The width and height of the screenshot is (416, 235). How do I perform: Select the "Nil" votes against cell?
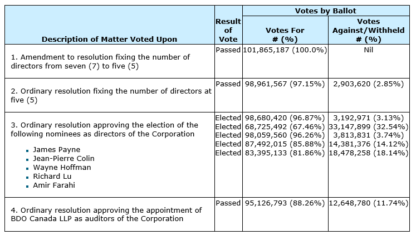point(368,50)
